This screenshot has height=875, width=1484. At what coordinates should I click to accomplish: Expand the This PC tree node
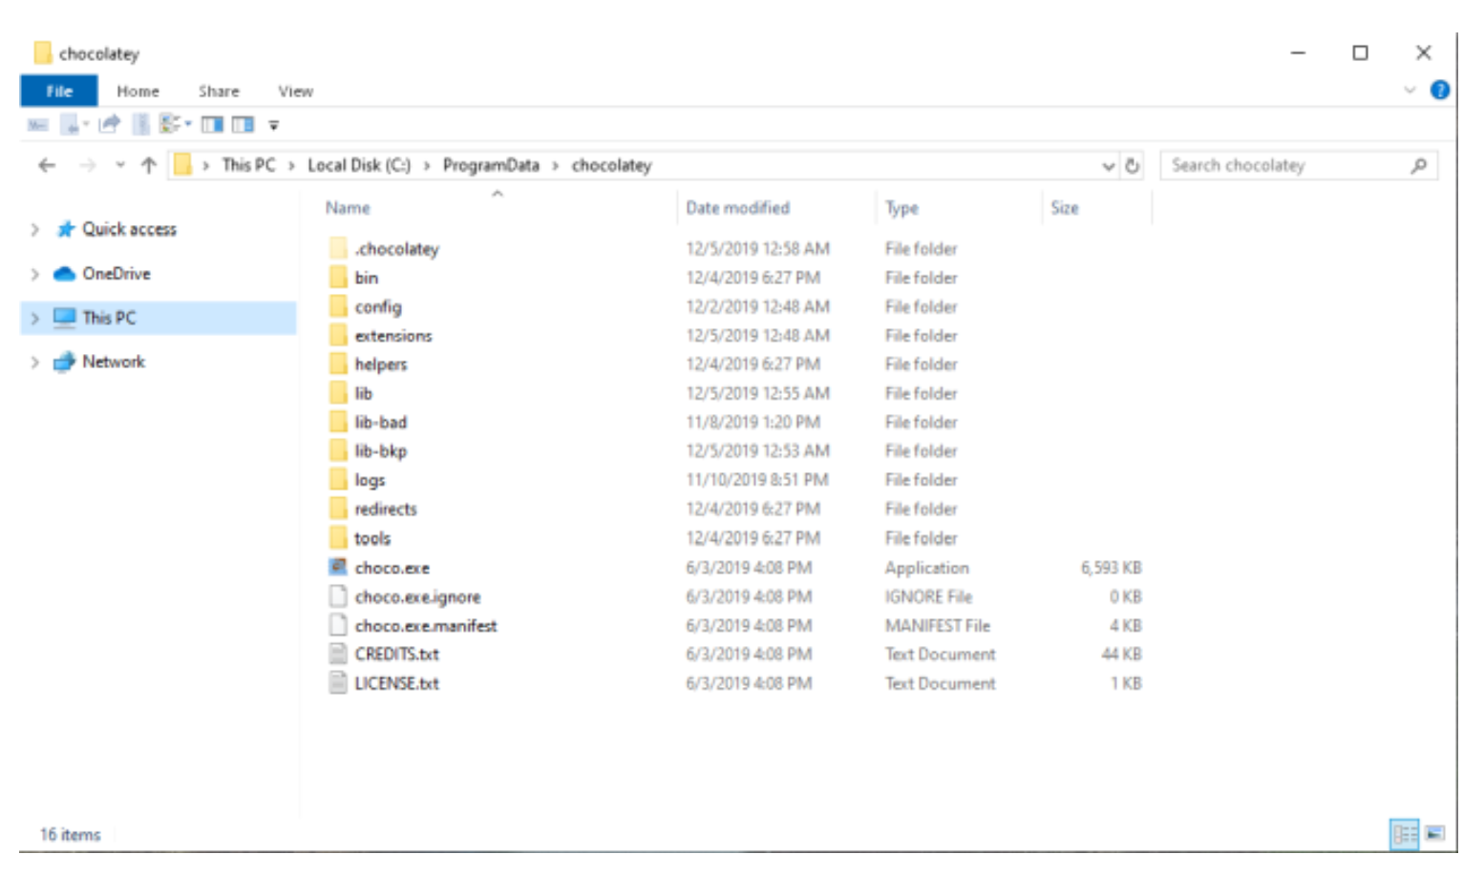(35, 318)
